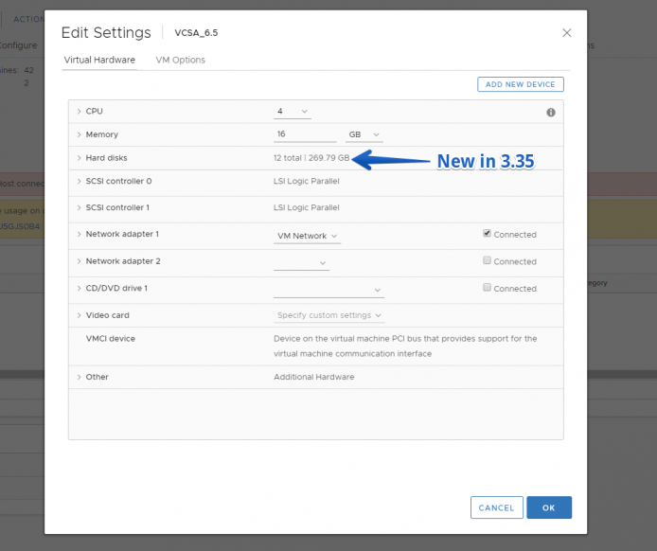
Task: Uncheck Connected for Network adapter 1
Action: (487, 234)
